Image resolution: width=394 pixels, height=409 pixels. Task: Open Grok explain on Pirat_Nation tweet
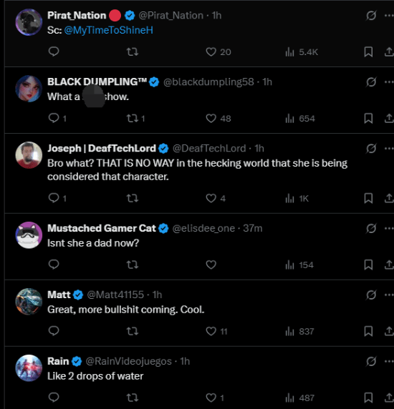point(371,16)
